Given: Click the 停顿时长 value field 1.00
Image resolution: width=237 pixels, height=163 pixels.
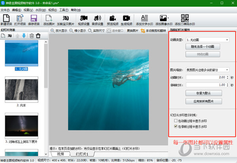Looking at the screenshot, I should [x=206, y=85].
